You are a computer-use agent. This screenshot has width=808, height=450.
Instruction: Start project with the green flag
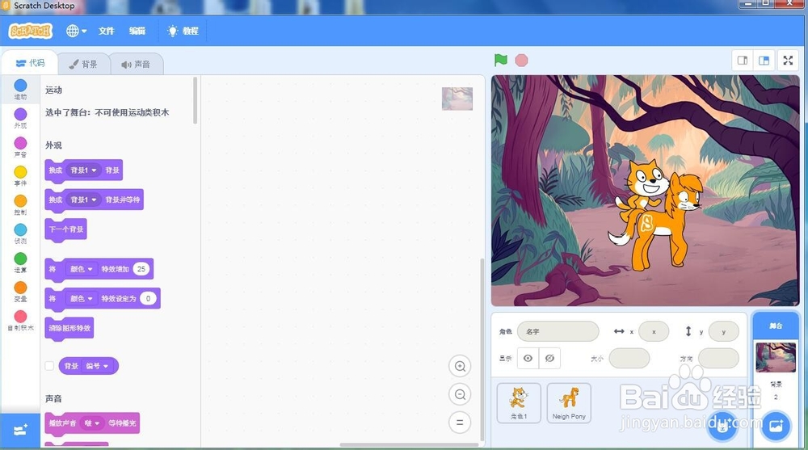click(x=500, y=61)
